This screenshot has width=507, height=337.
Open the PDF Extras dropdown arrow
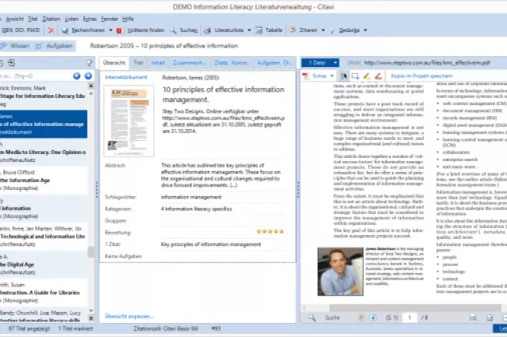click(x=332, y=76)
